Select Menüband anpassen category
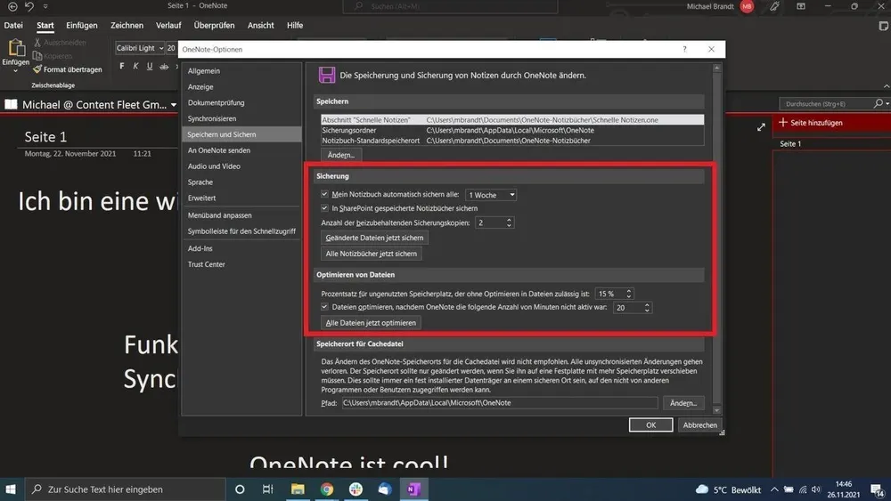Image resolution: width=891 pixels, height=501 pixels. 241,215
